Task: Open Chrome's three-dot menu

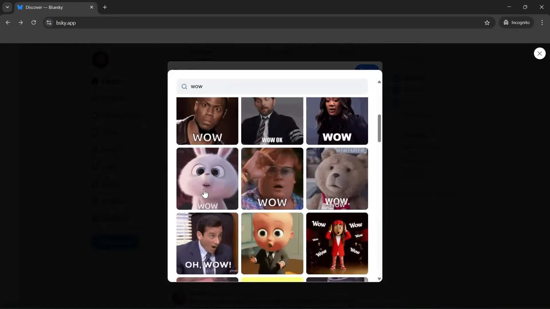Action: [542, 23]
